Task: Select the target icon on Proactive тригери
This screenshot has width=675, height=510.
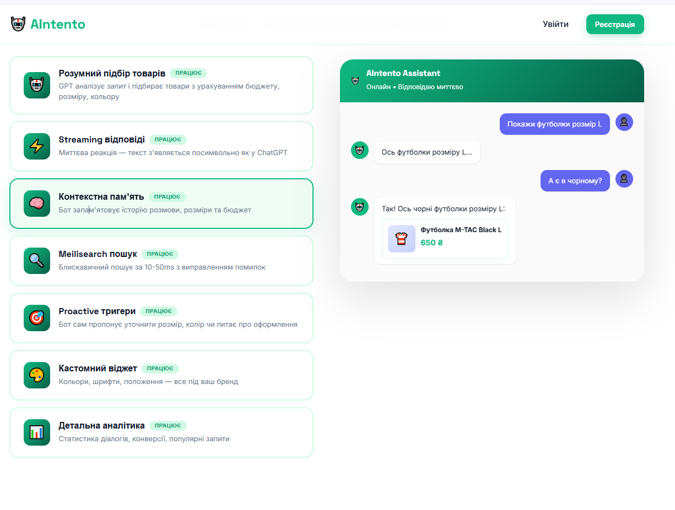Action: coord(36,318)
